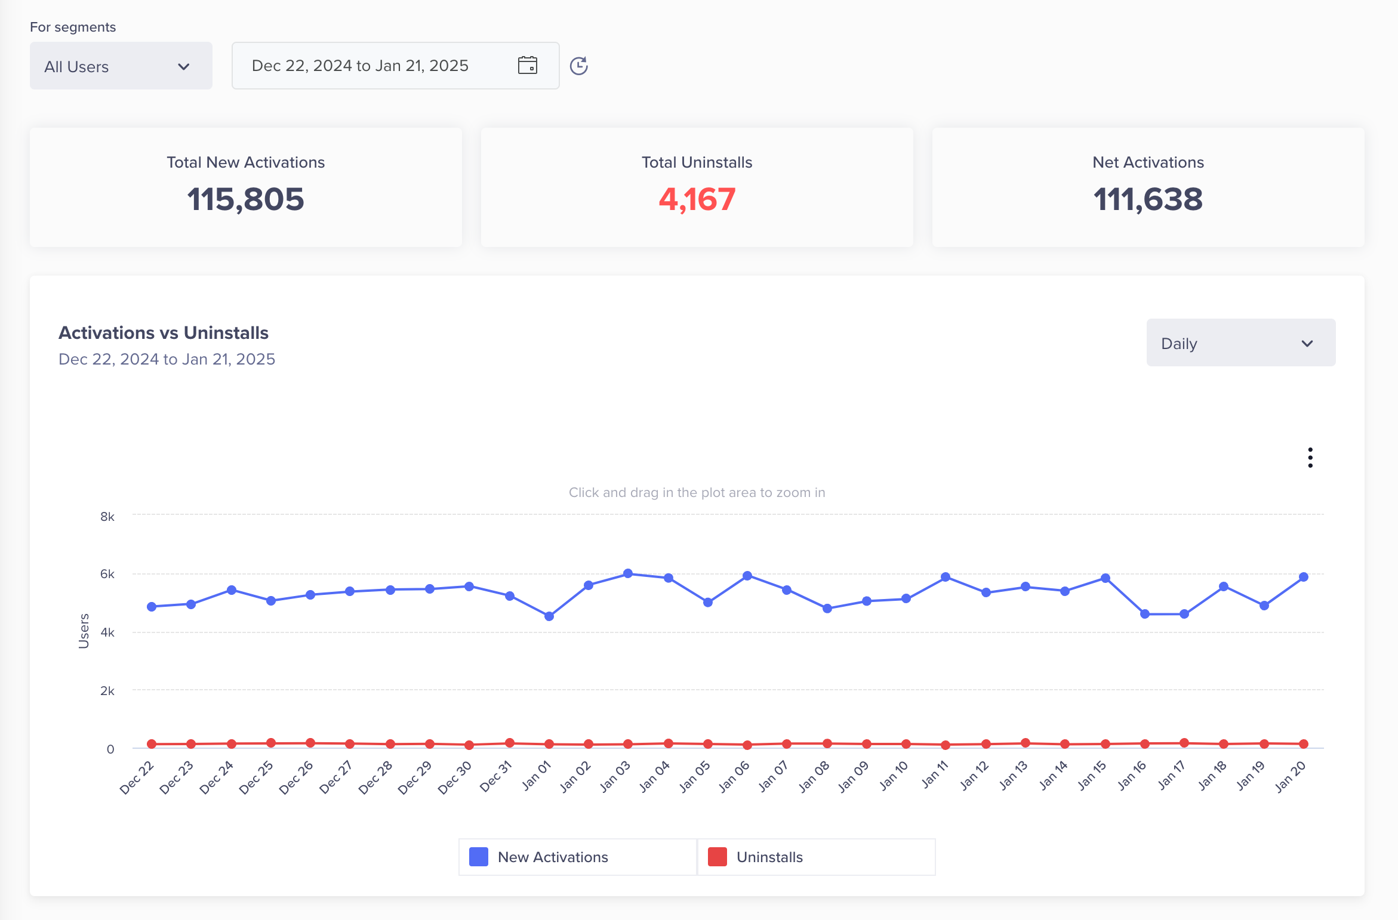The height and width of the screenshot is (920, 1398).
Task: Click the Jan 13 Uninstalls data point
Action: (1026, 743)
